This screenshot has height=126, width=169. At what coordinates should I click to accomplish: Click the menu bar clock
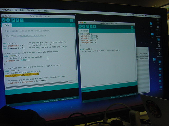150,16
